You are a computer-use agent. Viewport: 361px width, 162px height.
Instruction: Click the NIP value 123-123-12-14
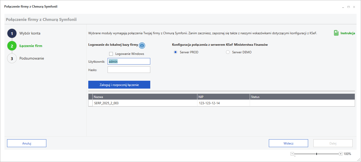(209, 103)
